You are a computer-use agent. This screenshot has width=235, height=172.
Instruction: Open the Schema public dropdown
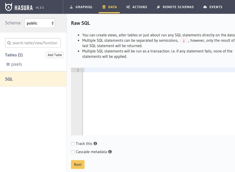[40, 23]
